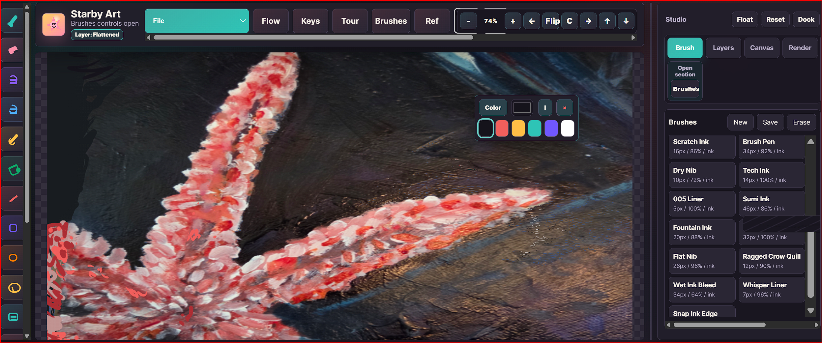Open the Brushes section button

[685, 89]
